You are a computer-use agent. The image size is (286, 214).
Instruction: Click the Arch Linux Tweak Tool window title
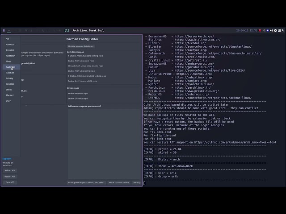pos(88,30)
